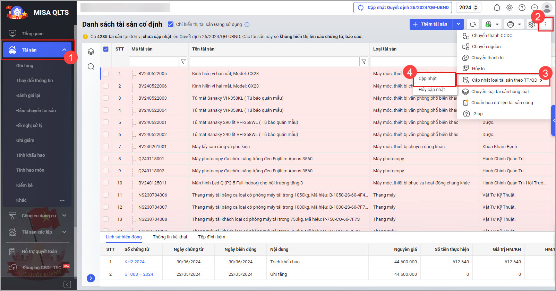Select 'Cập nhật loại tài sản theo TT/QĐ' menu item
Viewport: 556px width, 291px height.
pyautogui.click(x=504, y=80)
